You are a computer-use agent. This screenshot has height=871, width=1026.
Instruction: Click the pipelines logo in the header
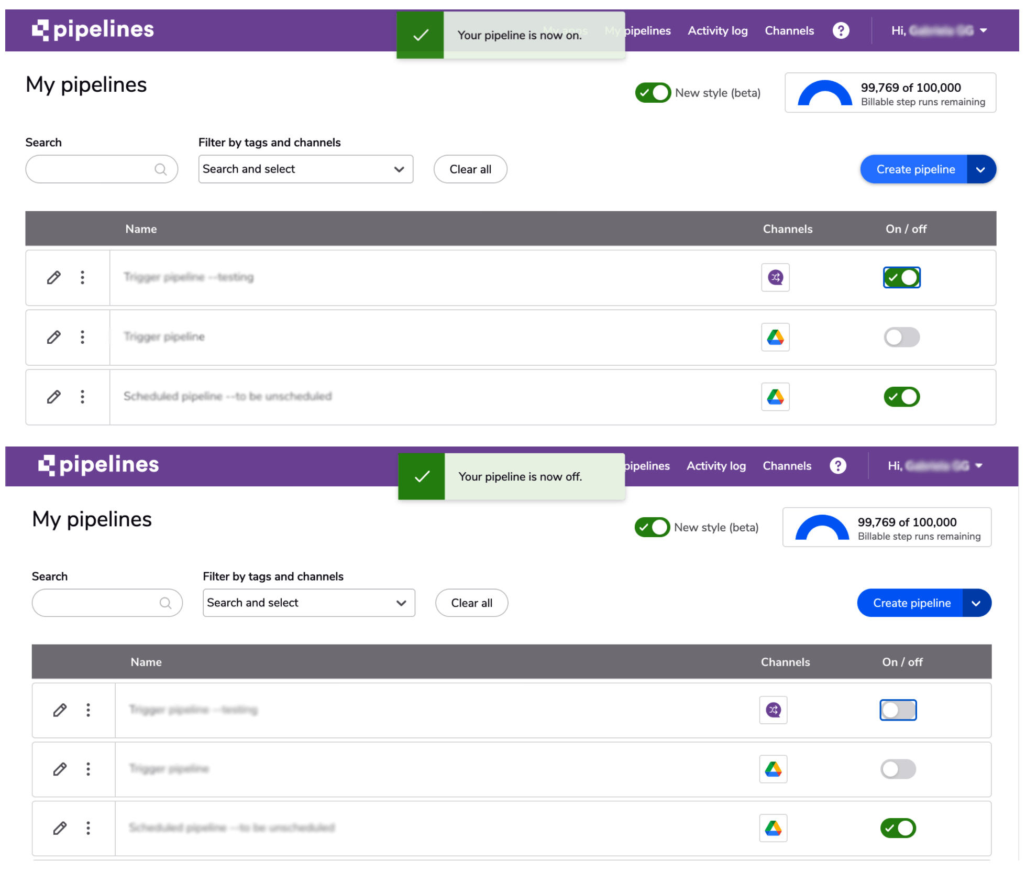pyautogui.click(x=93, y=30)
